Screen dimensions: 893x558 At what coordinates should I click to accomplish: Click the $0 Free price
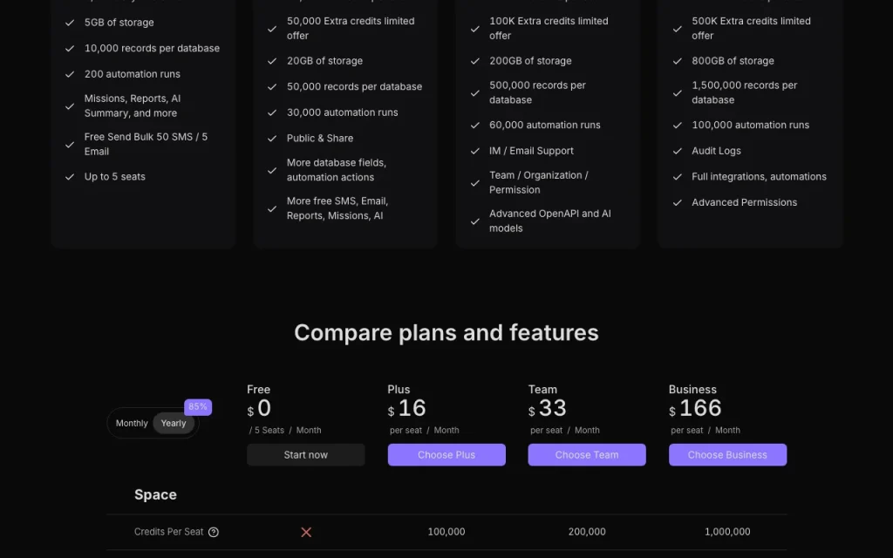259,408
